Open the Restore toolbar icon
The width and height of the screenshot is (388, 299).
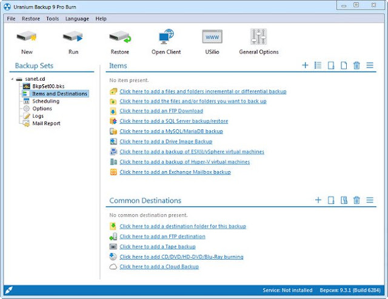pyautogui.click(x=120, y=36)
